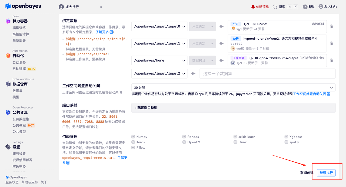346x187 pixels.
Task: Click the 继续执行 button
Action: click(326, 173)
